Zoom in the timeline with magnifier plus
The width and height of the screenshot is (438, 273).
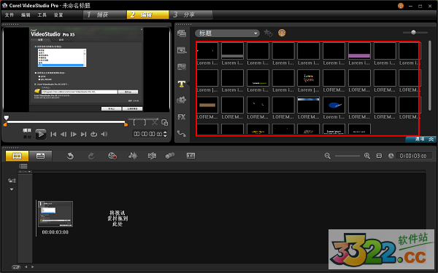tap(367, 156)
